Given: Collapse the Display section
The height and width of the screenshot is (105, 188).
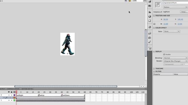Looking at the screenshot, I should click(154, 52).
